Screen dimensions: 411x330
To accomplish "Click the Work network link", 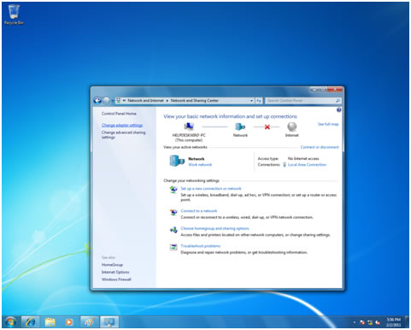I will pos(200,165).
